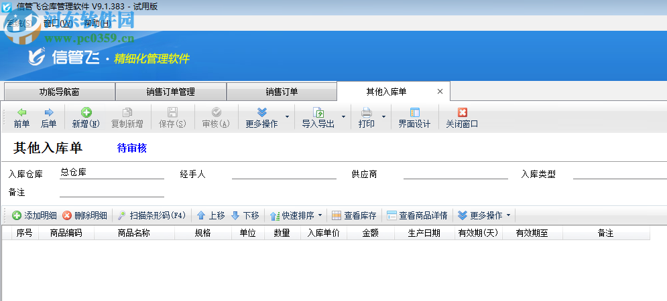Click the 备注 input field above the detail toolbar

pos(112,191)
